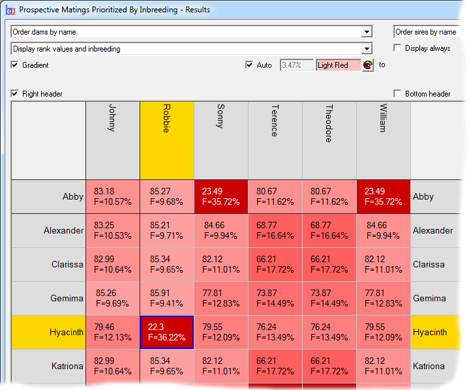Enable the Display always checkbox
Viewport: 469px width, 390px height.
[x=397, y=48]
